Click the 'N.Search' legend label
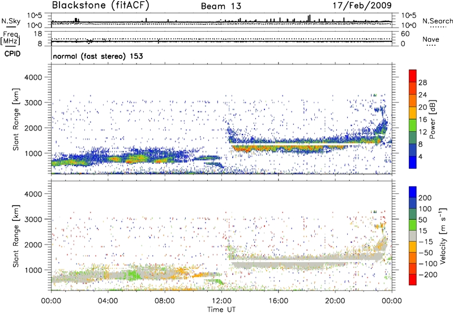This screenshot has width=453, height=313. coord(437,21)
